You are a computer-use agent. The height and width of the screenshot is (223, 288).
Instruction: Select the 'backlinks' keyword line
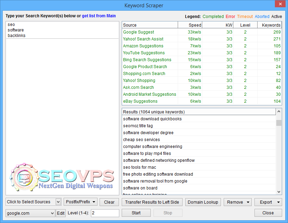point(17,36)
